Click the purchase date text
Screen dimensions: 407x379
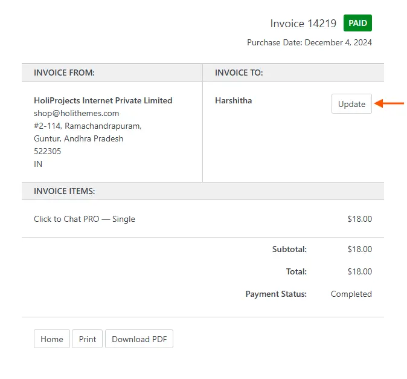pos(309,42)
